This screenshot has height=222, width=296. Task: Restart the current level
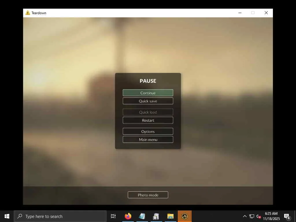[x=148, y=120]
